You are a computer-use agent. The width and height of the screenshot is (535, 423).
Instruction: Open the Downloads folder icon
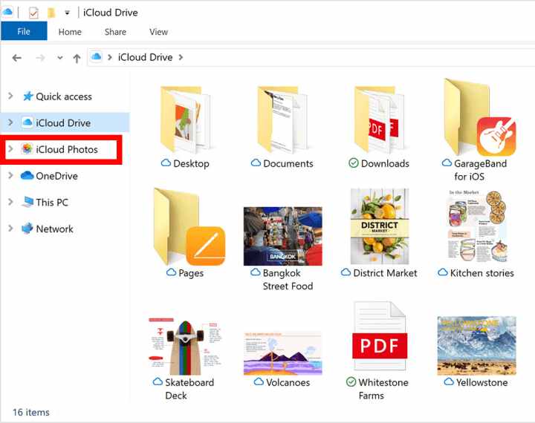coord(379,119)
